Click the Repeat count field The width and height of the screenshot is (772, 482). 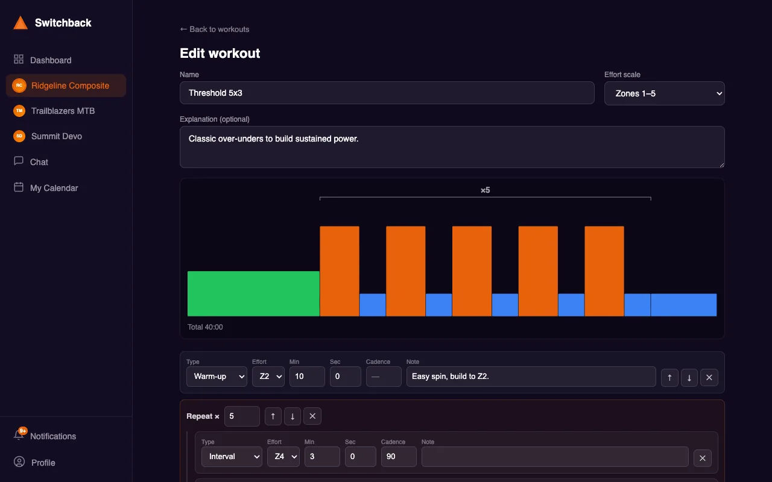coord(242,416)
